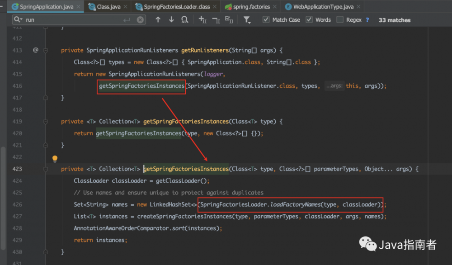Close the Class.java tab
Image resolution: width=452 pixels, height=265 pixels.
click(125, 7)
